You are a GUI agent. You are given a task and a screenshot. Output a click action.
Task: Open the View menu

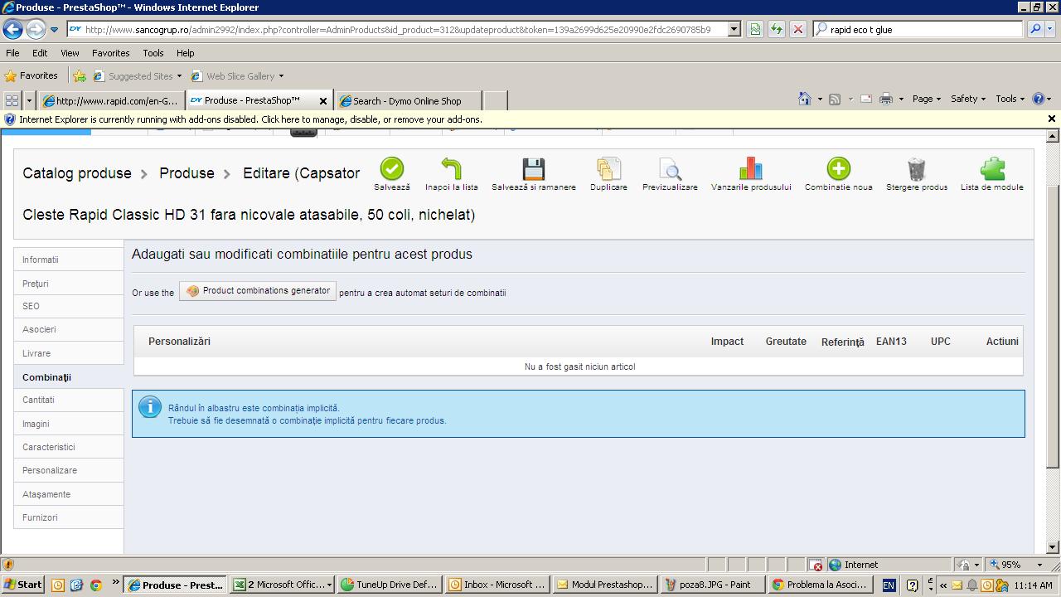(x=70, y=52)
